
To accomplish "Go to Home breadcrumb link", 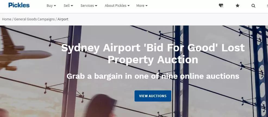I will point(7,19).
